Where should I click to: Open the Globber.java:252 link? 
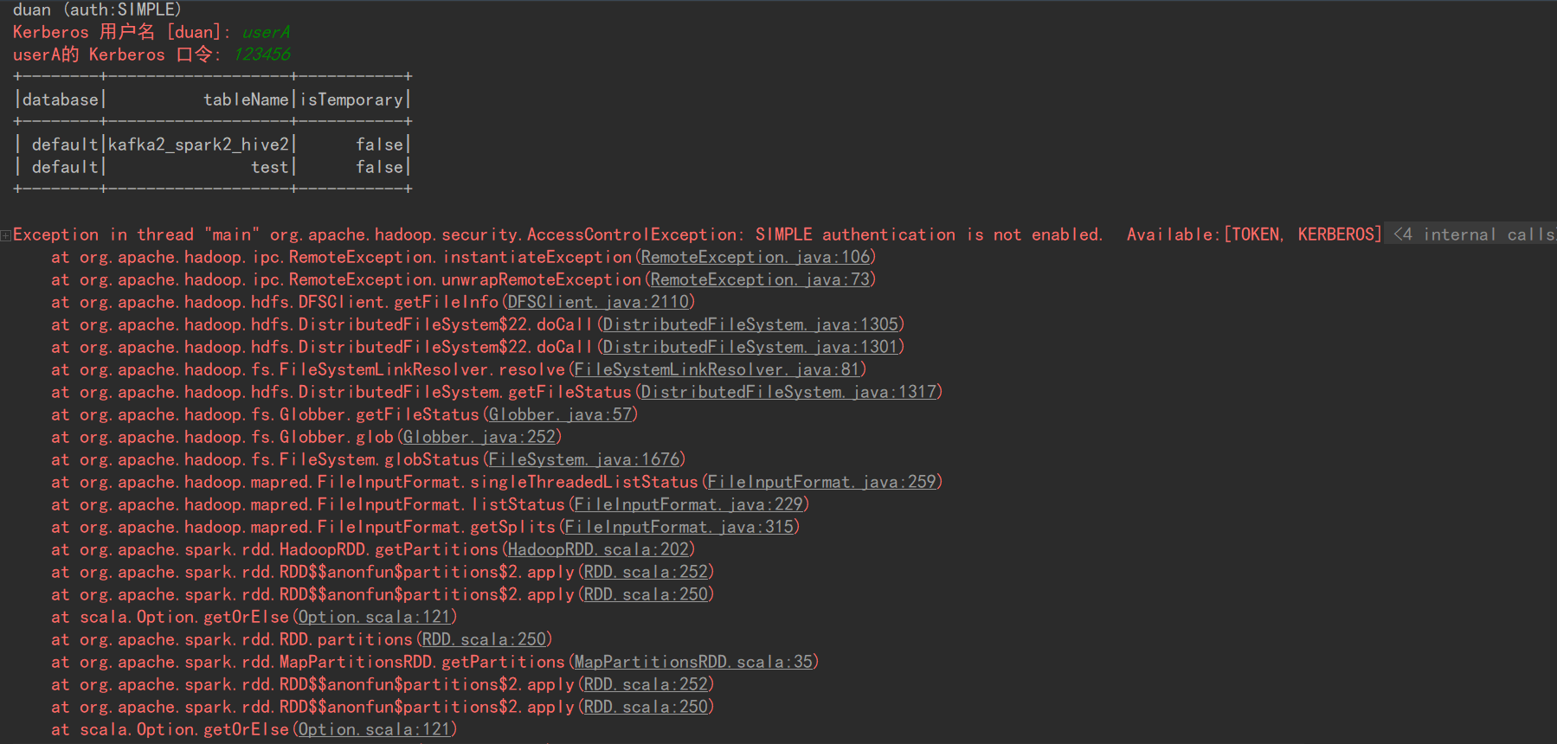point(479,437)
